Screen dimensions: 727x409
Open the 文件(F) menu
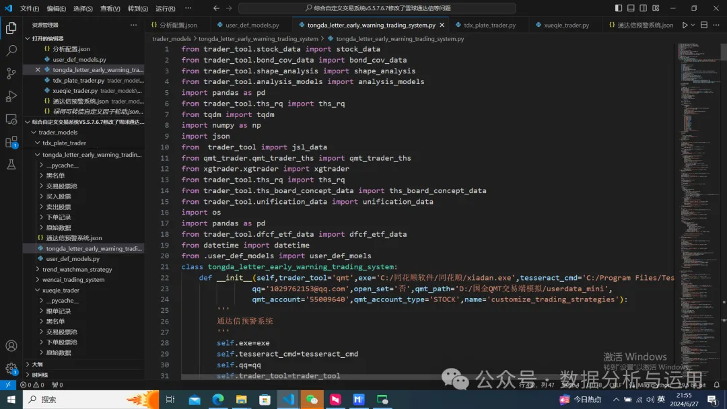pyautogui.click(x=29, y=8)
